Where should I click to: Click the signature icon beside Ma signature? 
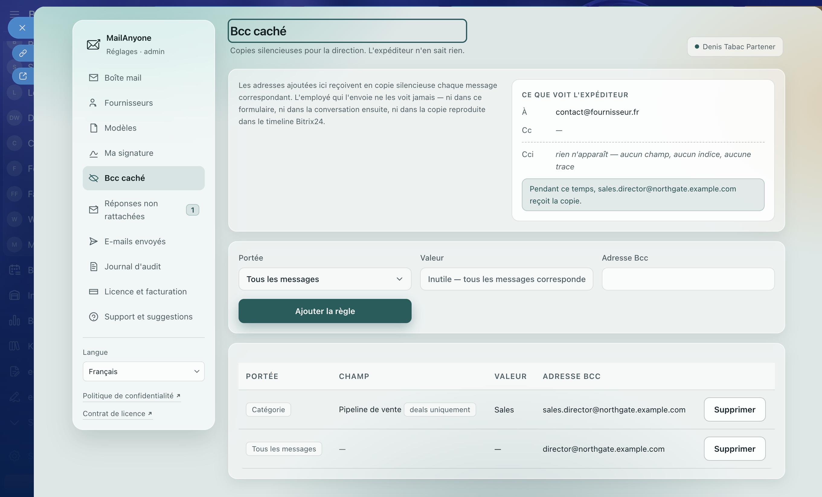[x=93, y=153]
